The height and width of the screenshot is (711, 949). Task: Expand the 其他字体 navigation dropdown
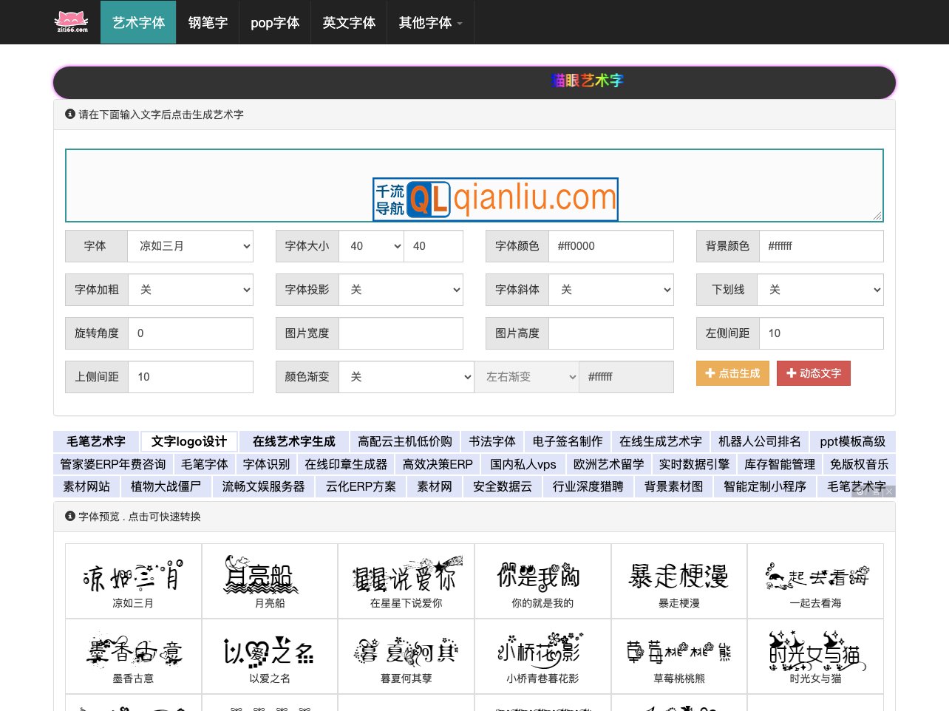[431, 22]
